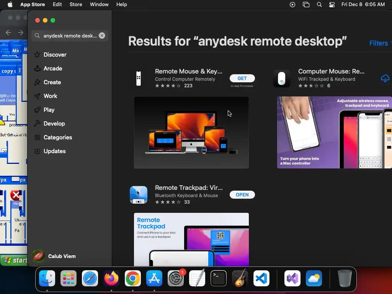The image size is (392, 294).
Task: Open Spotlight search in menu bar
Action: [319, 5]
